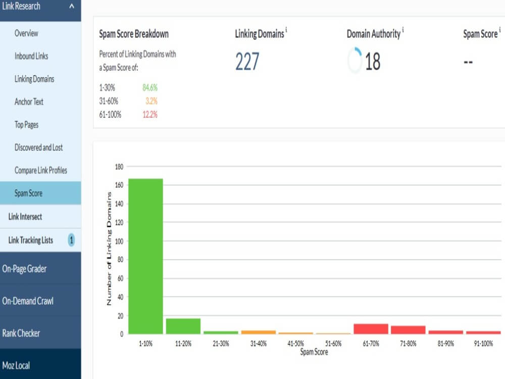The image size is (505, 379).
Task: Click the Domain Authority progress ring
Action: point(355,60)
